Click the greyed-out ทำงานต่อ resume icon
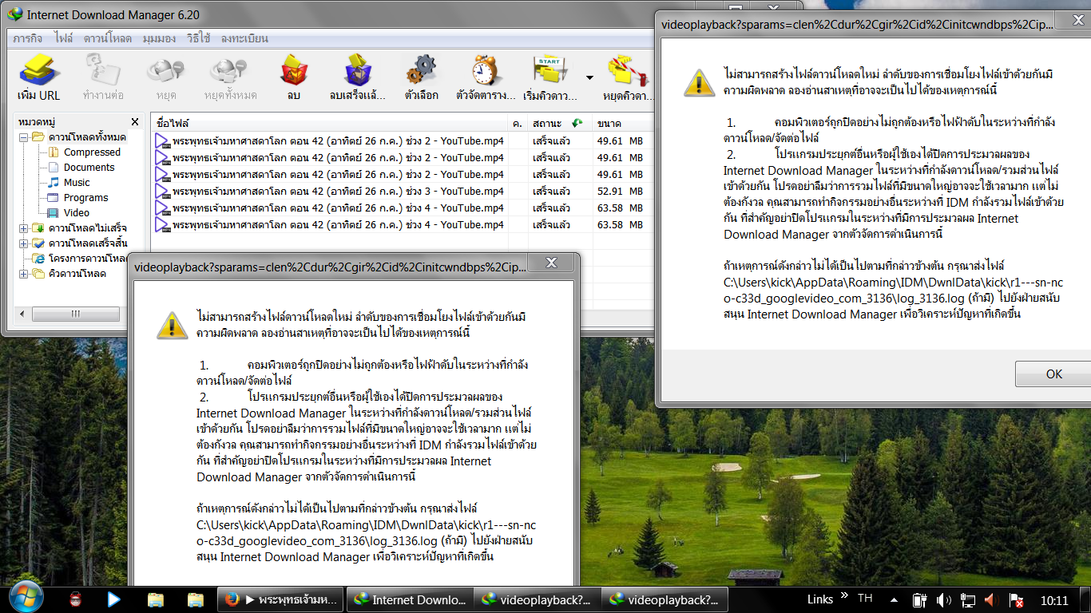The height and width of the screenshot is (613, 1091). coord(103,77)
